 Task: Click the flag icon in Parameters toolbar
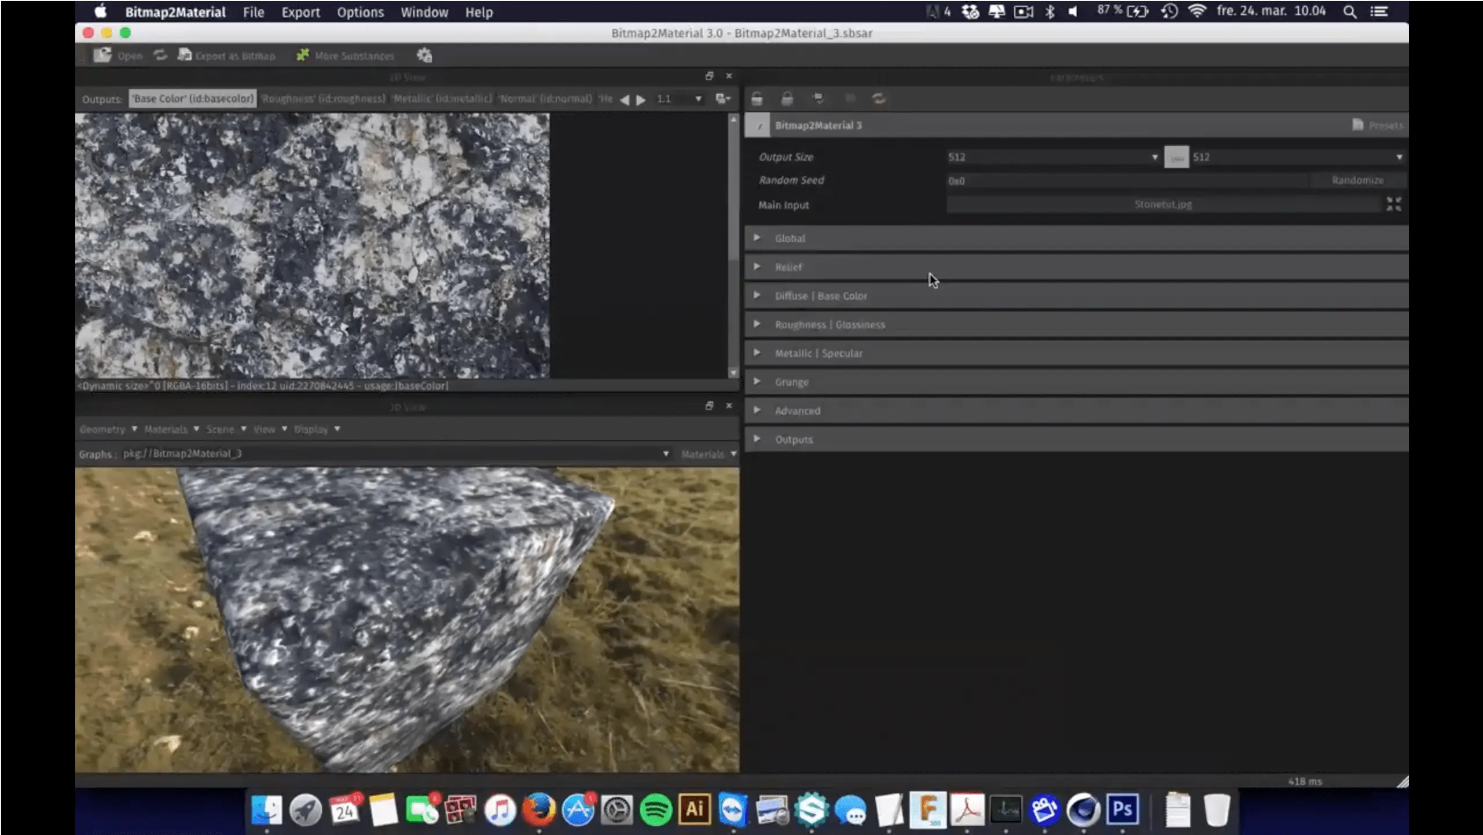[818, 98]
